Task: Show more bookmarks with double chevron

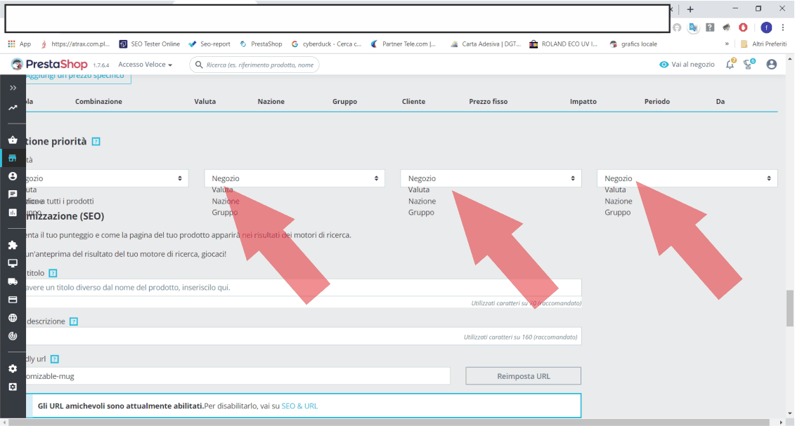Action: 727,44
